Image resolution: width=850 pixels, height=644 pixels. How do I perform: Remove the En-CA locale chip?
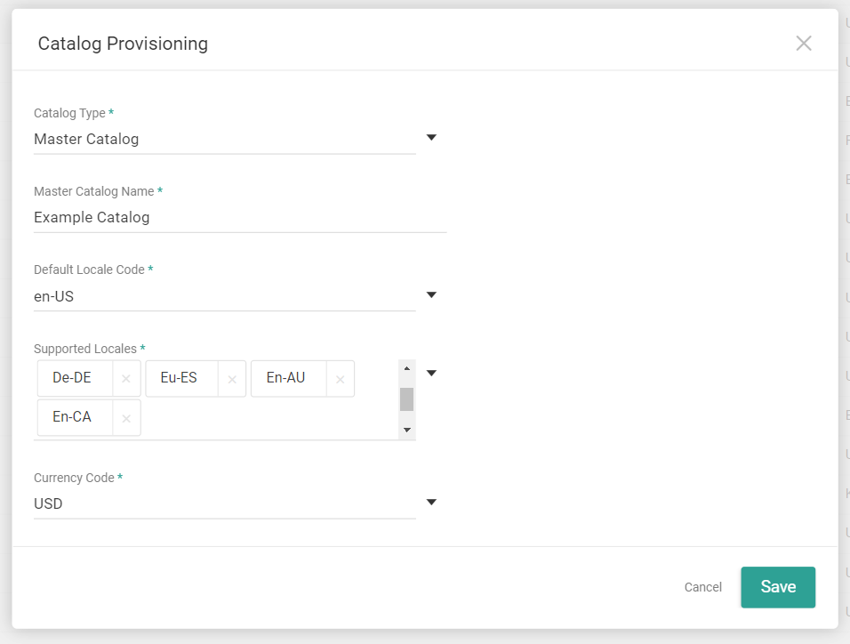(125, 418)
